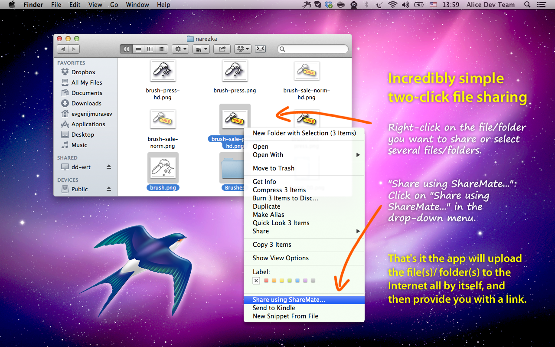
Task: Select the red label color swatch
Action: [x=266, y=281]
